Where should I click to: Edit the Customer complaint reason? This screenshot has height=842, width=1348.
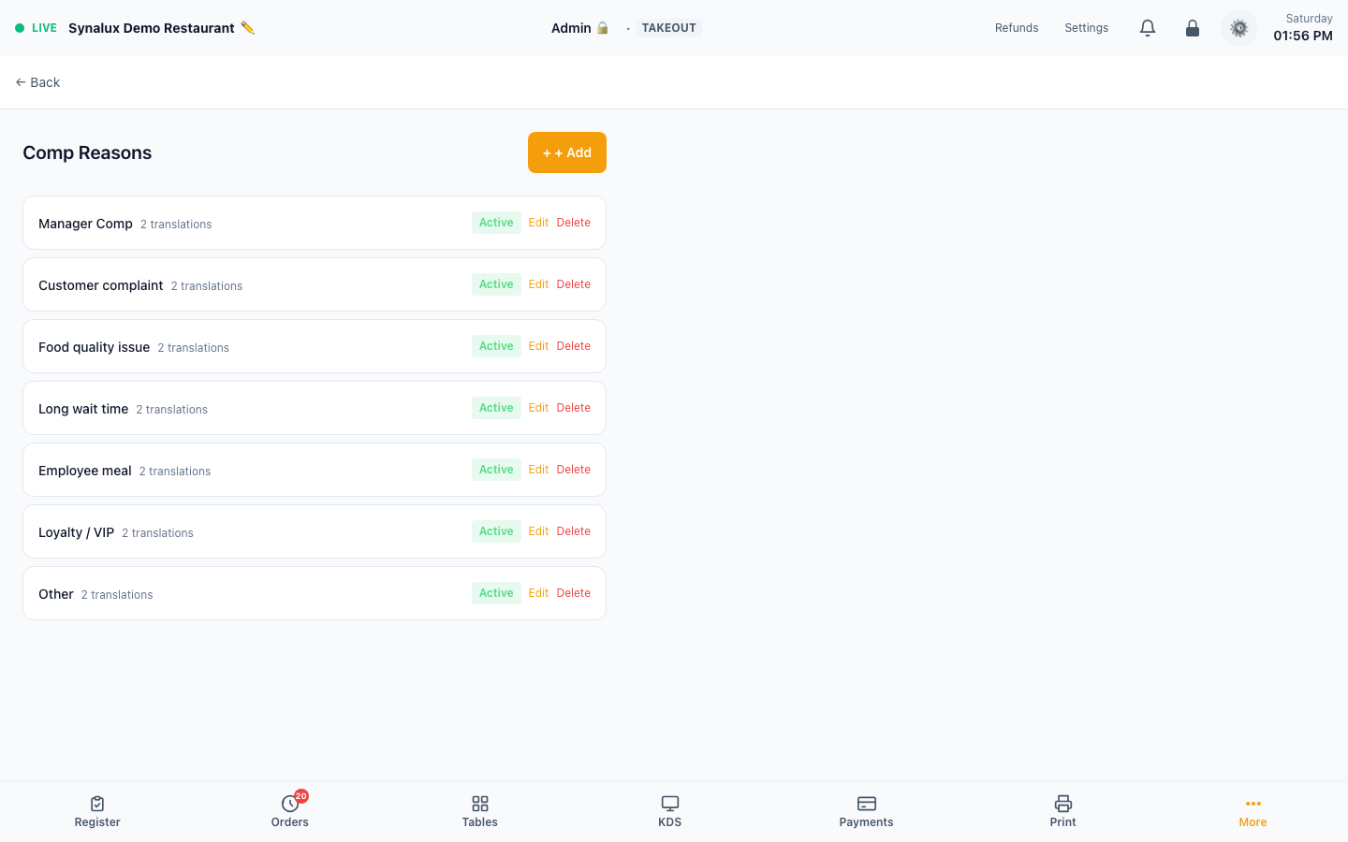(x=538, y=284)
